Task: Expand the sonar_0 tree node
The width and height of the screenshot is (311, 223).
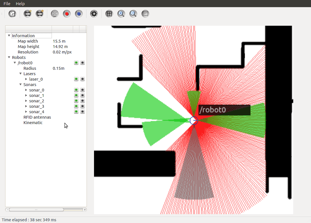Action: tap(26, 90)
